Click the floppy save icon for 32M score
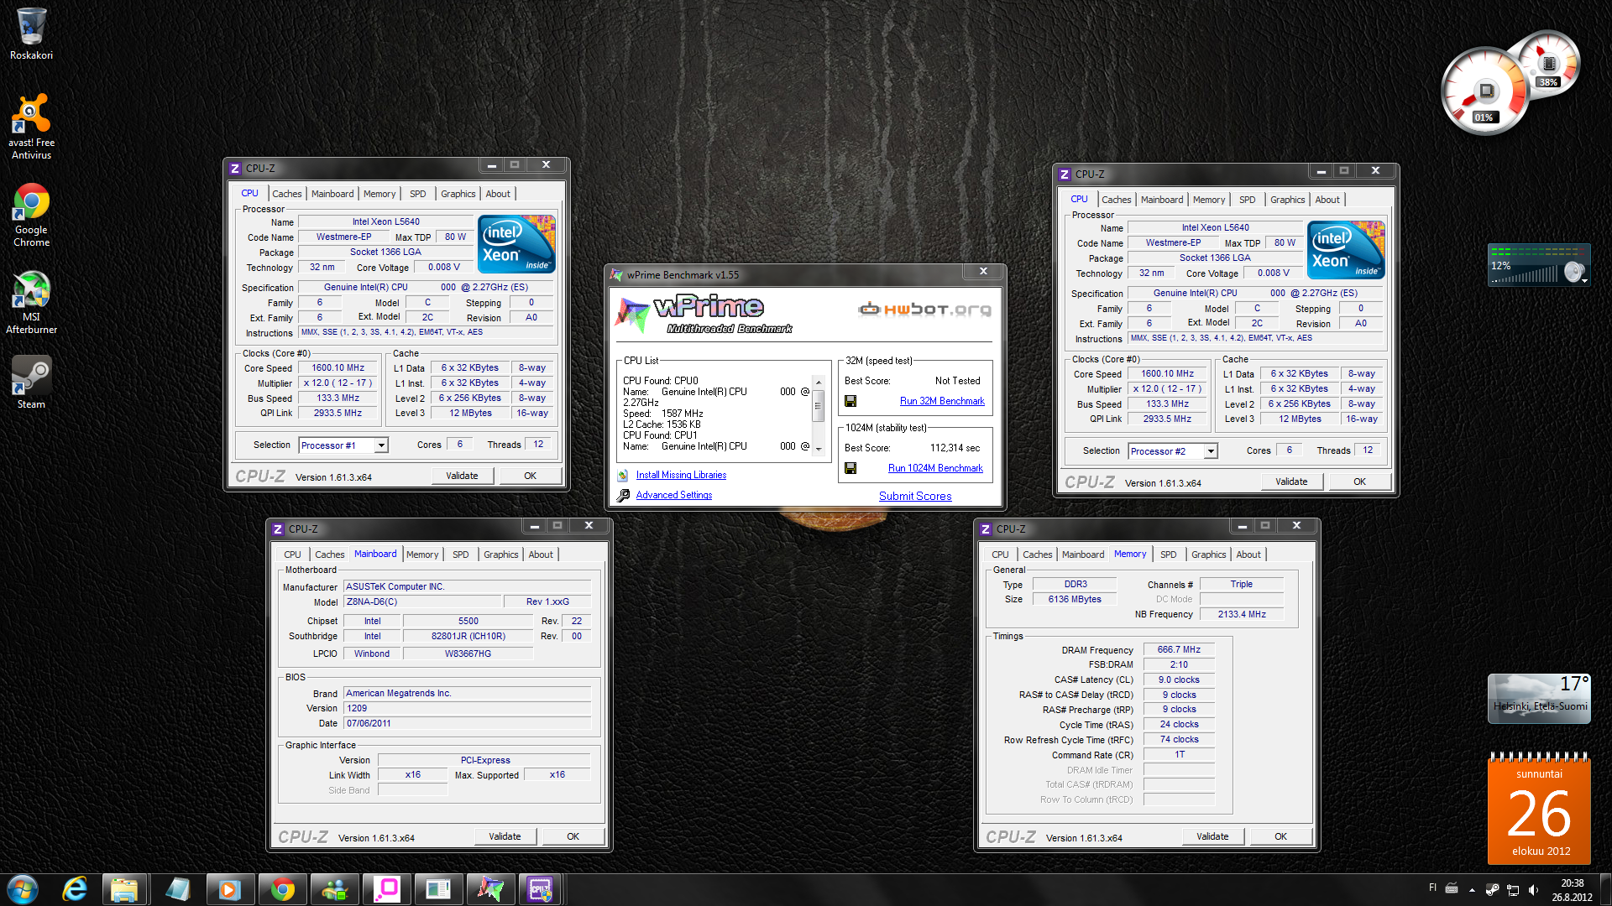The image size is (1612, 906). 850,401
